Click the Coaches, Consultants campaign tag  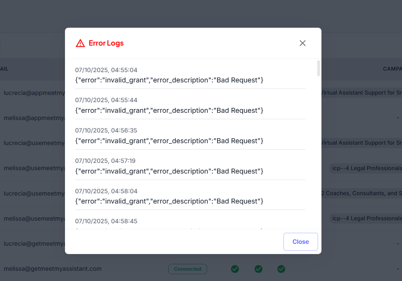(361, 193)
